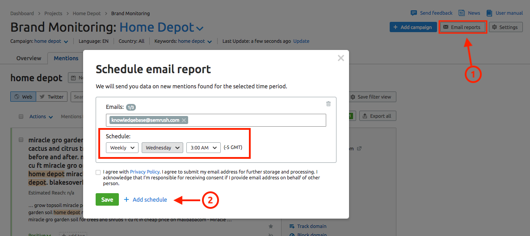
Task: Click the green Save button
Action: tap(107, 199)
